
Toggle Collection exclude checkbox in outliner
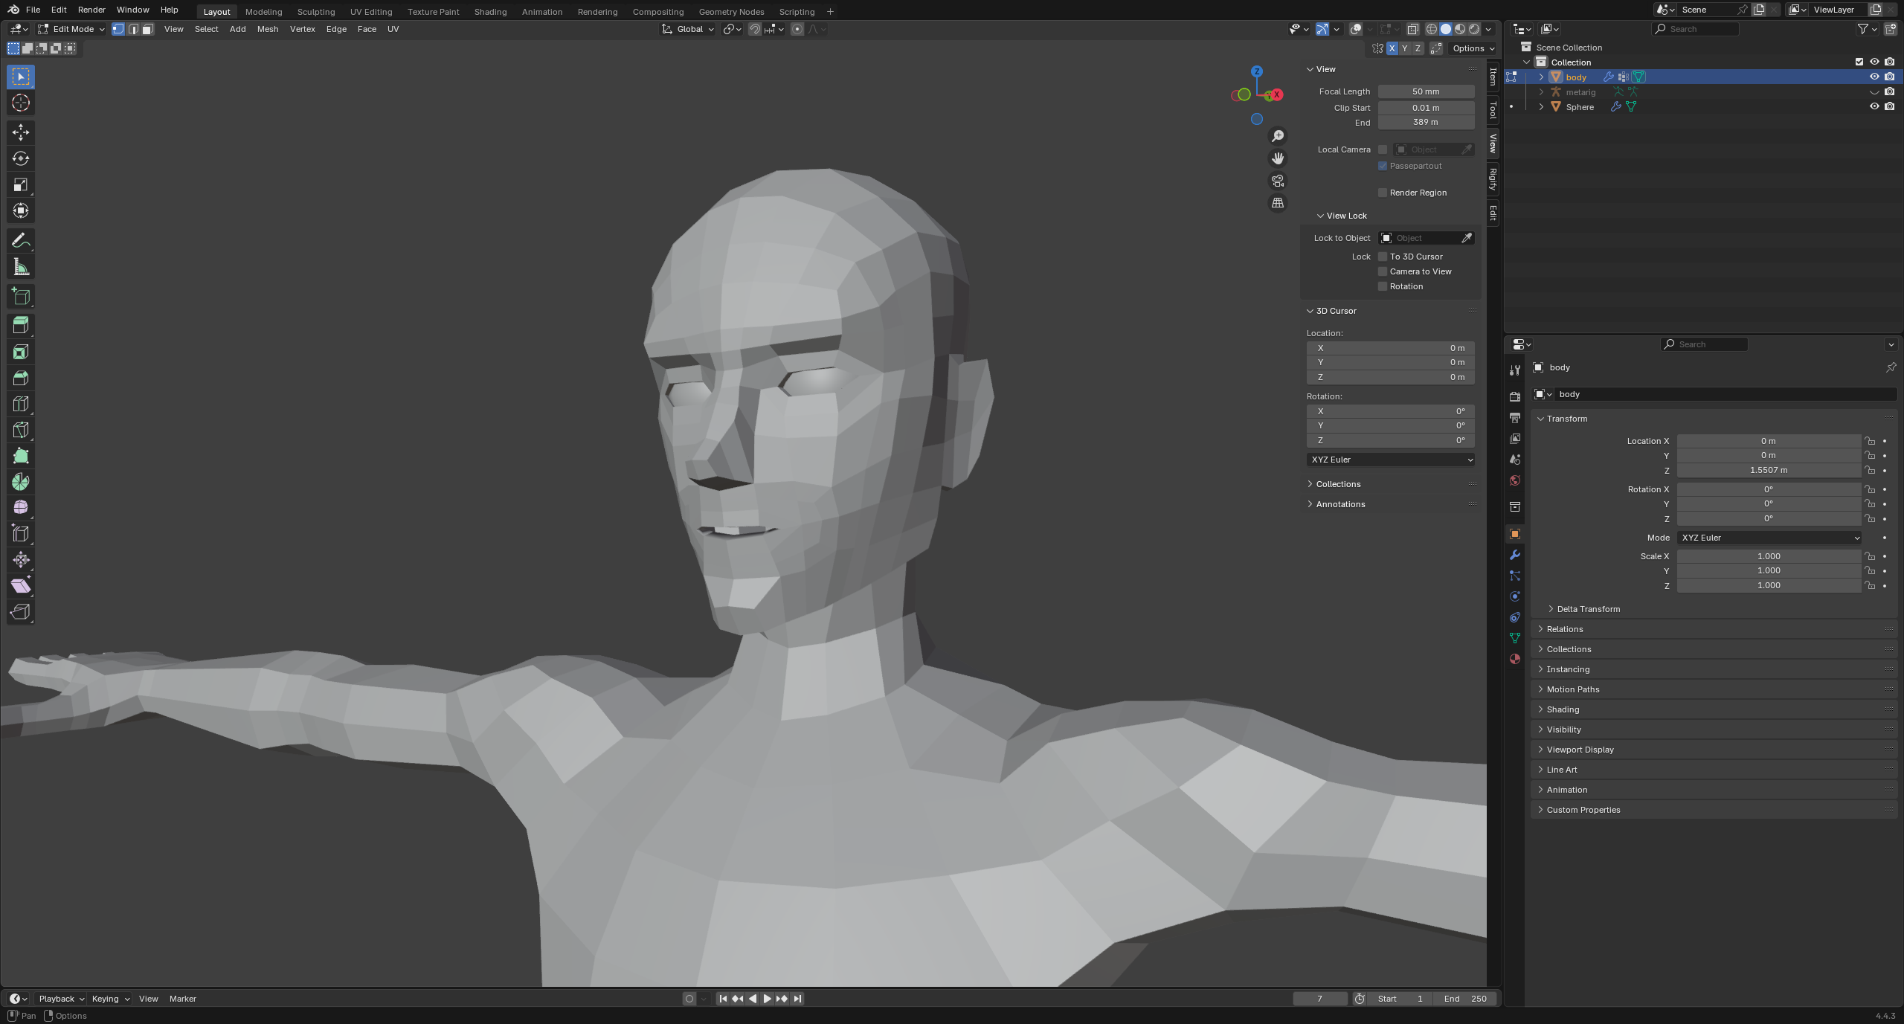click(1859, 62)
